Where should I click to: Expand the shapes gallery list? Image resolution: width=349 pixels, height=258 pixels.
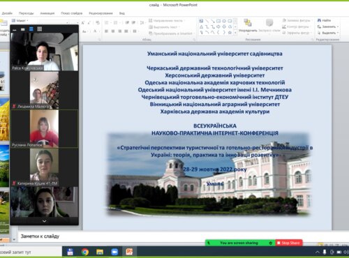coord(235,33)
